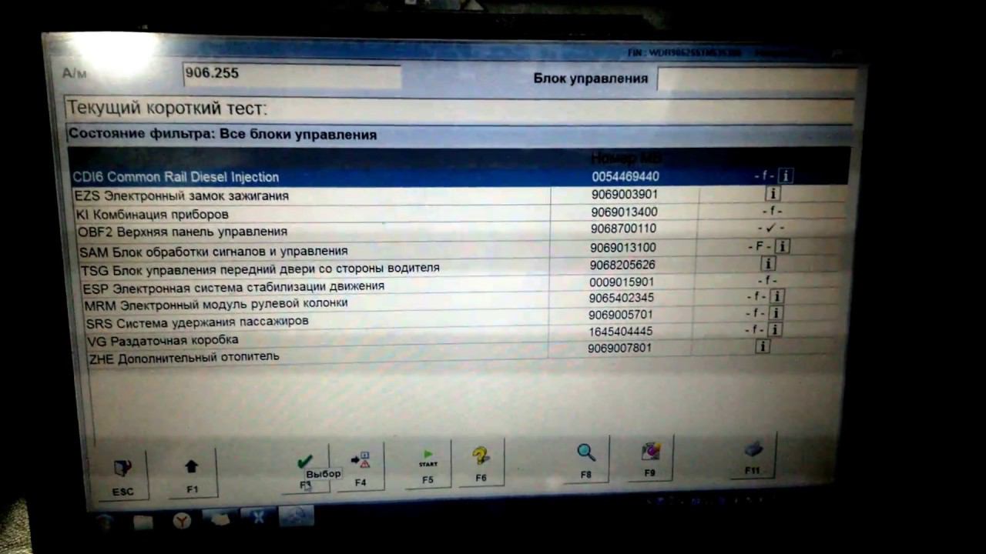Screen dimensions: 986x554
Task: Open the file explorer taskbar icon
Action: tap(143, 522)
